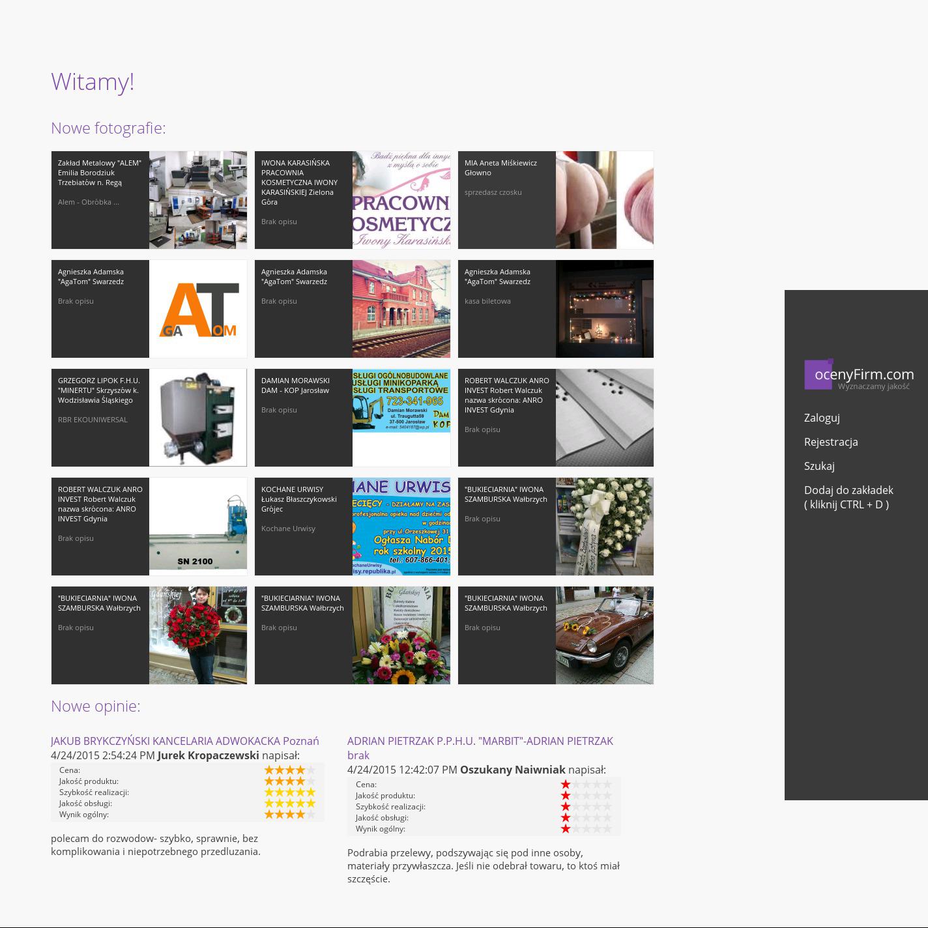Open Adrian Pietrzak P.P.H.U. MARBIT link
The width and height of the screenshot is (928, 928).
[x=480, y=748]
